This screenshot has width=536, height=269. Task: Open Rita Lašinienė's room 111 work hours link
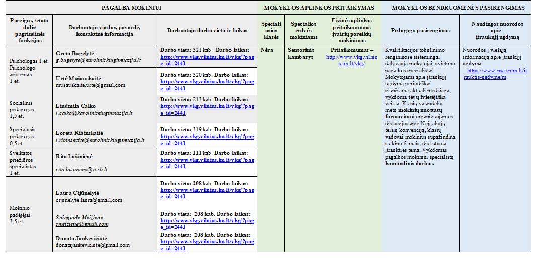point(207,160)
